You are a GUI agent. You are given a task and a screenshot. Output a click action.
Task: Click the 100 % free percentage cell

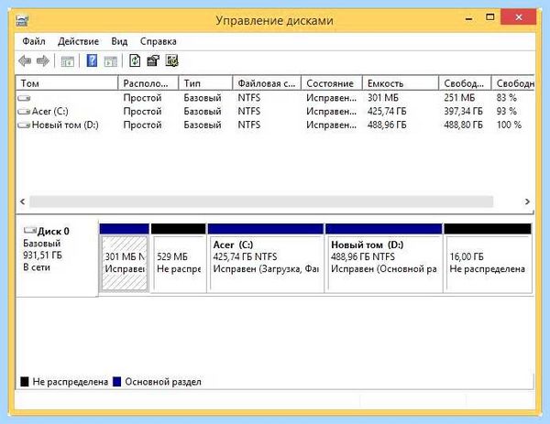click(509, 125)
